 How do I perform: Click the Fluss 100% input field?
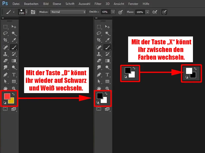tap(140, 12)
